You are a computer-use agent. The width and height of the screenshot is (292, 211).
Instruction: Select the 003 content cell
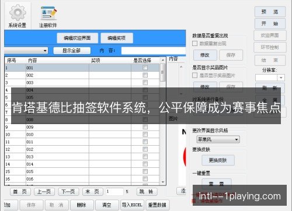click(x=57, y=83)
